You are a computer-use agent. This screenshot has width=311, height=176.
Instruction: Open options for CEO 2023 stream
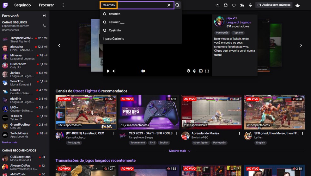click(x=177, y=134)
